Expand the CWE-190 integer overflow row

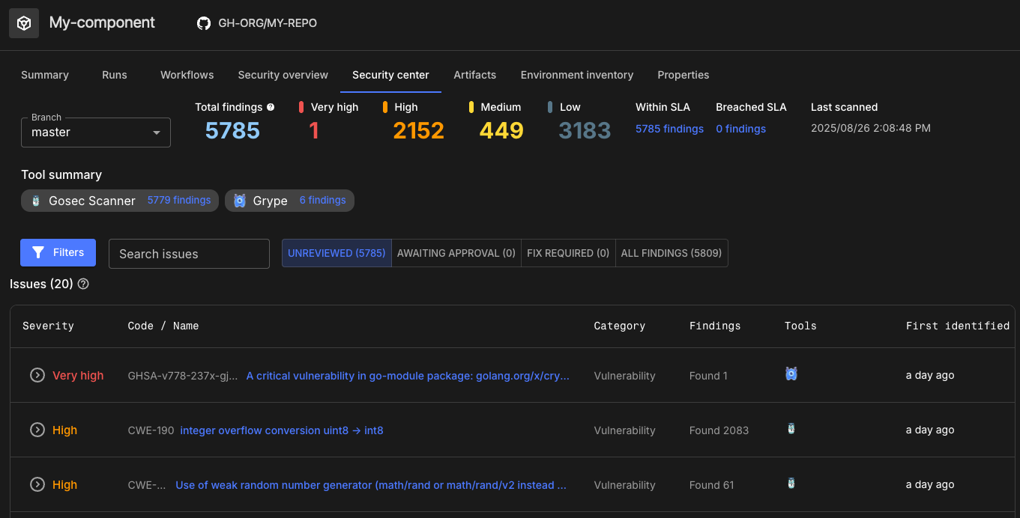[x=37, y=430]
